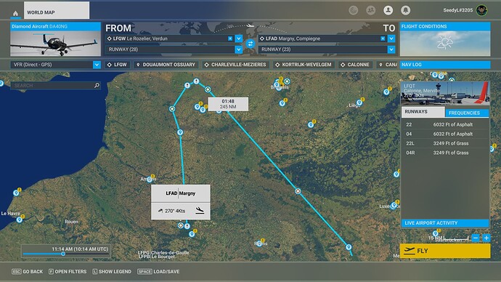Clear the LFAD arrival airport
Screen dimensions: 501x282
pyautogui.click(x=383, y=39)
